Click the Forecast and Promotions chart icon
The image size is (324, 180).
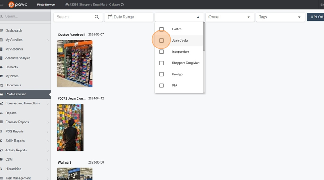tap(1, 103)
